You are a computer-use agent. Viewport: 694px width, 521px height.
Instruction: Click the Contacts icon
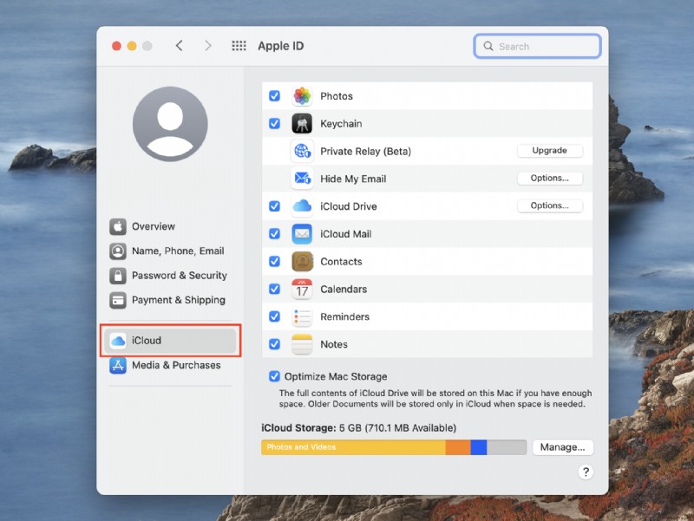click(303, 261)
